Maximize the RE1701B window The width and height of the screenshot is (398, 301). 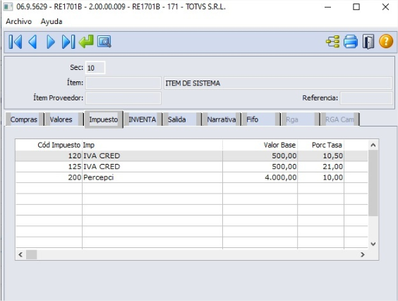click(x=356, y=7)
